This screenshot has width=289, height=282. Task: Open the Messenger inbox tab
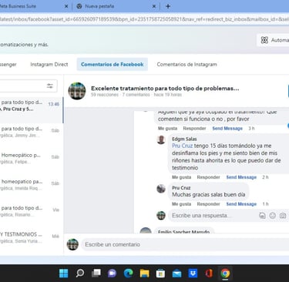[x=8, y=65]
